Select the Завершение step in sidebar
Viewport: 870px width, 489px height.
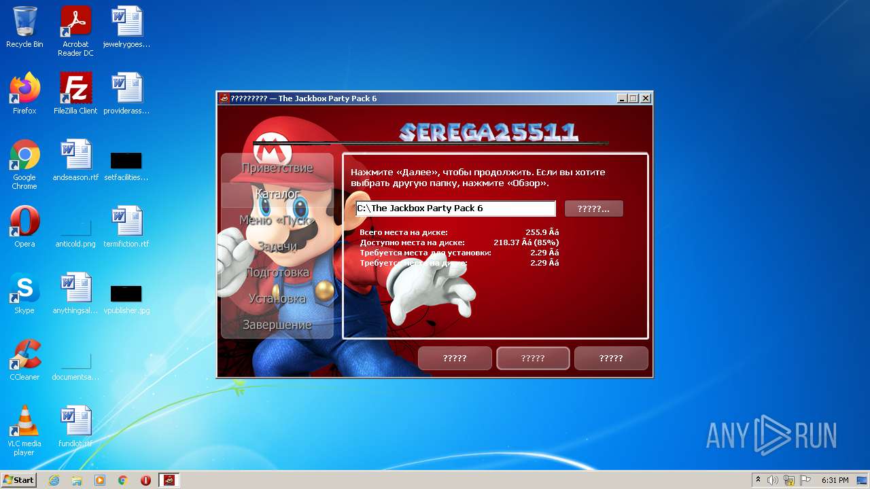click(277, 325)
